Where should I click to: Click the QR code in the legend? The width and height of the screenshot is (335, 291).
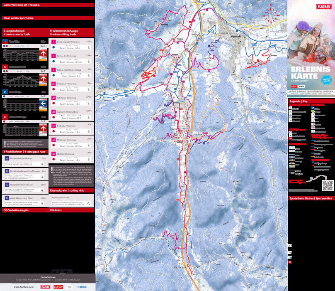click(x=328, y=185)
